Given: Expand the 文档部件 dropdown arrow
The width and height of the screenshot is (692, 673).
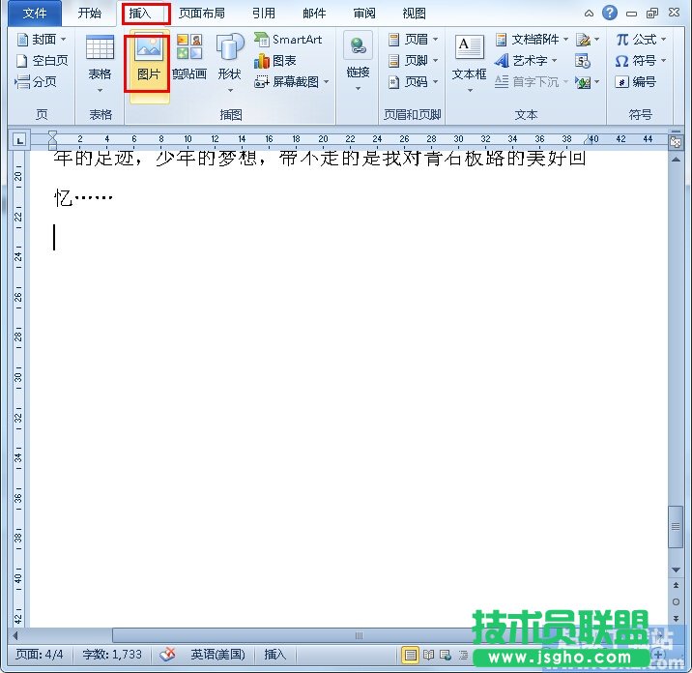Looking at the screenshot, I should (x=565, y=40).
